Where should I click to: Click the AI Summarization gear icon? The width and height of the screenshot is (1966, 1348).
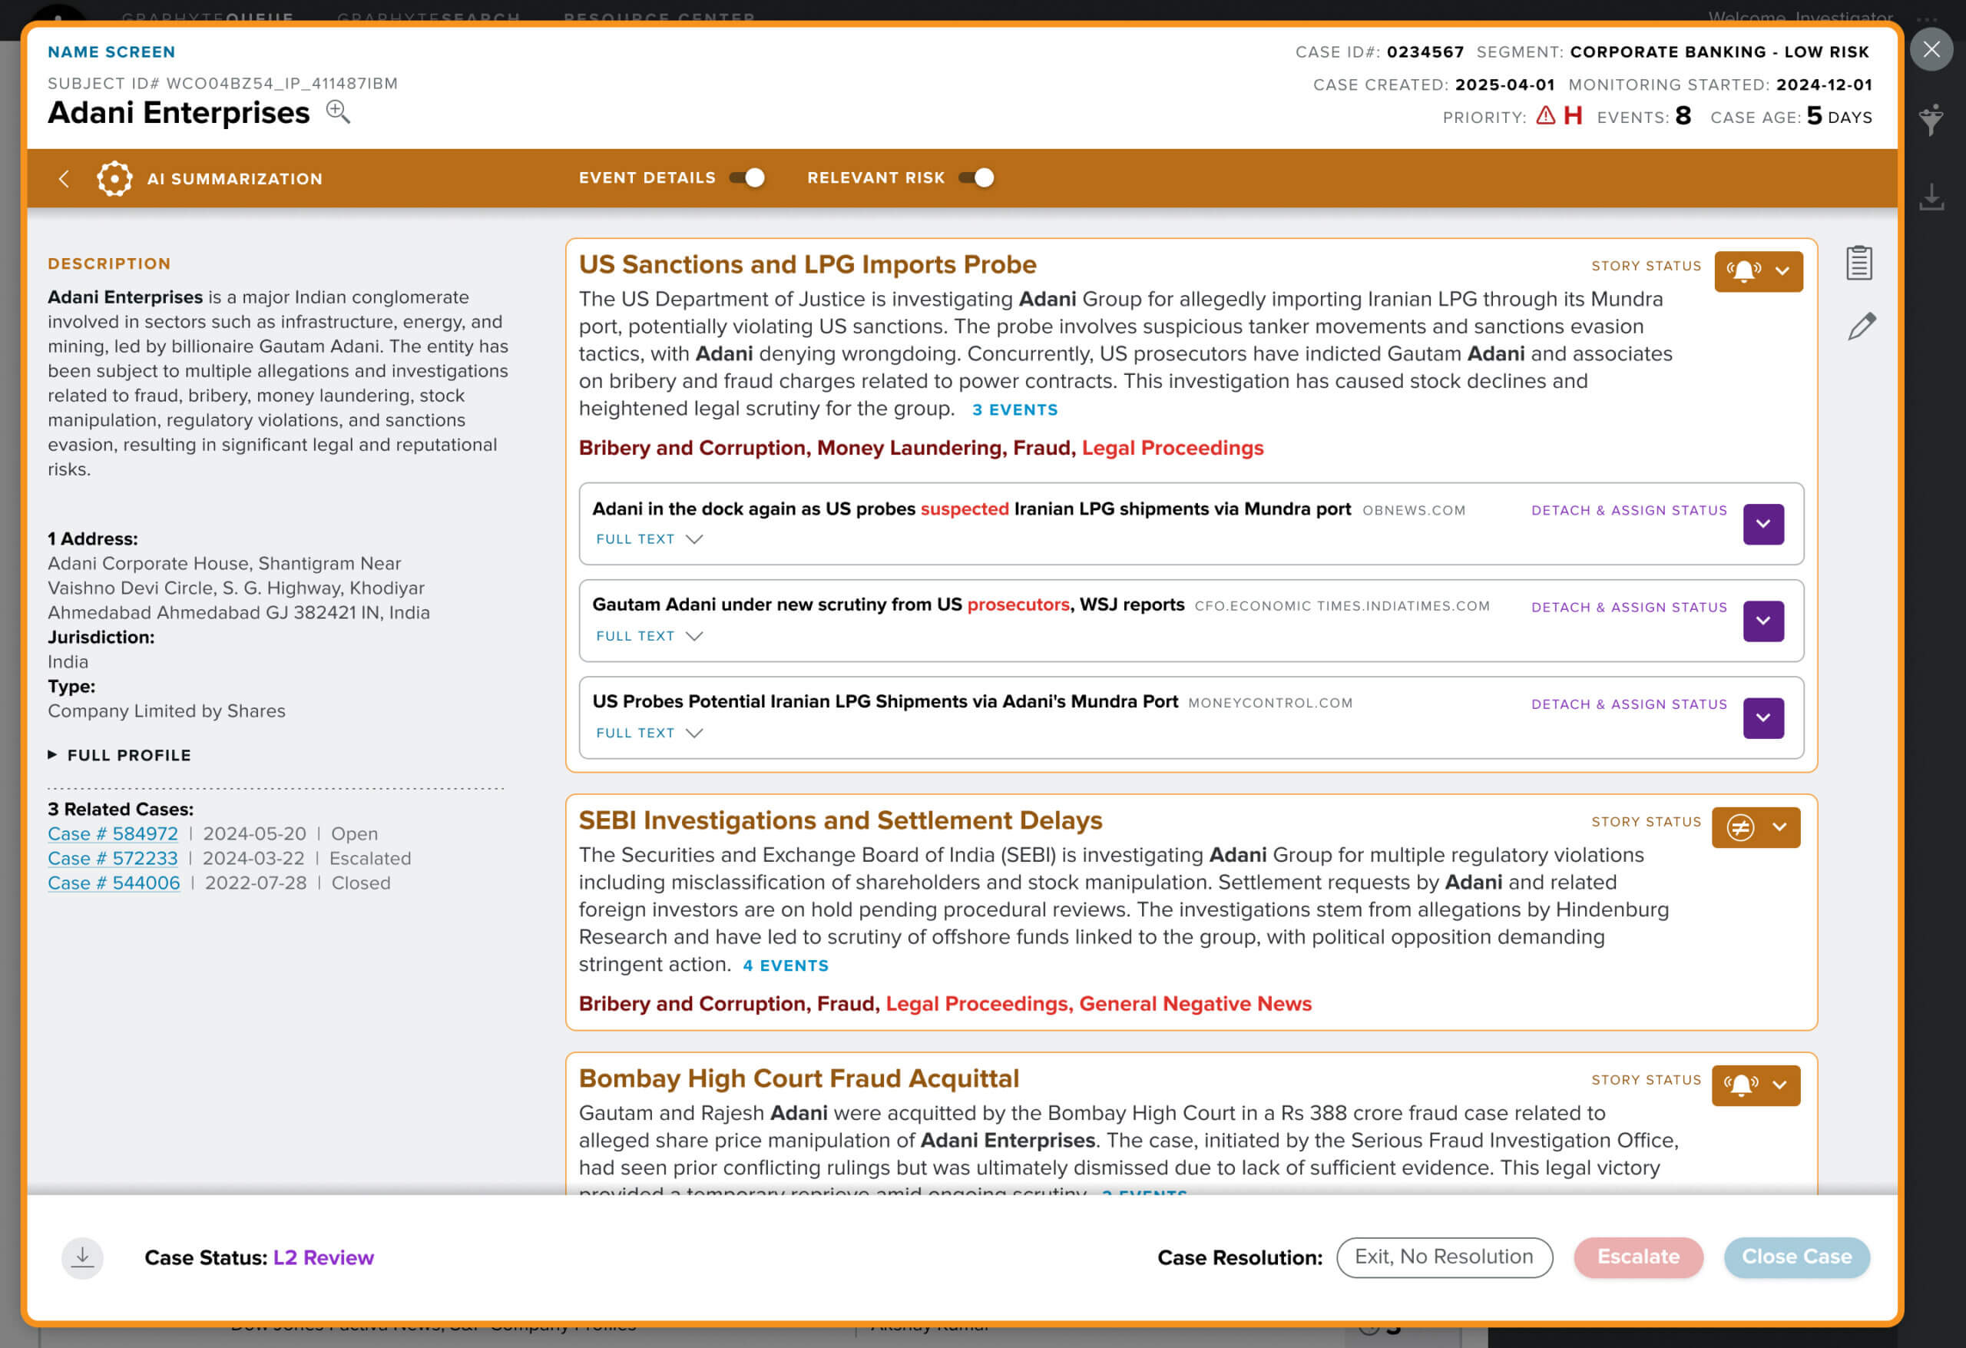coord(114,178)
